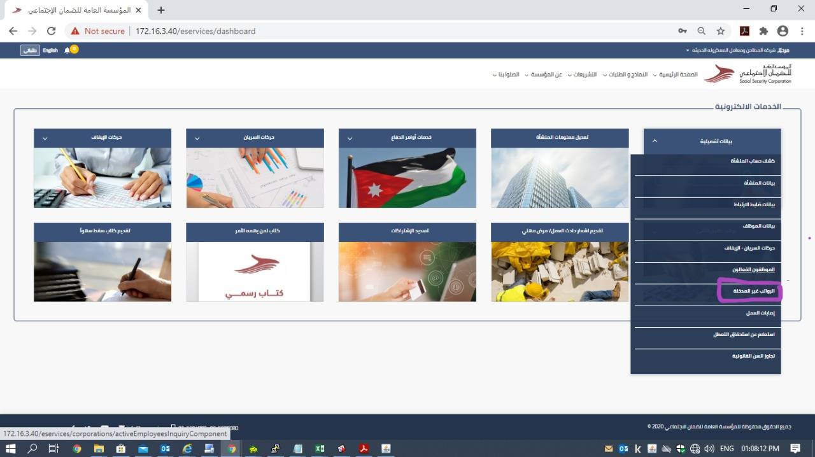Click the notification bell icon

67,50
